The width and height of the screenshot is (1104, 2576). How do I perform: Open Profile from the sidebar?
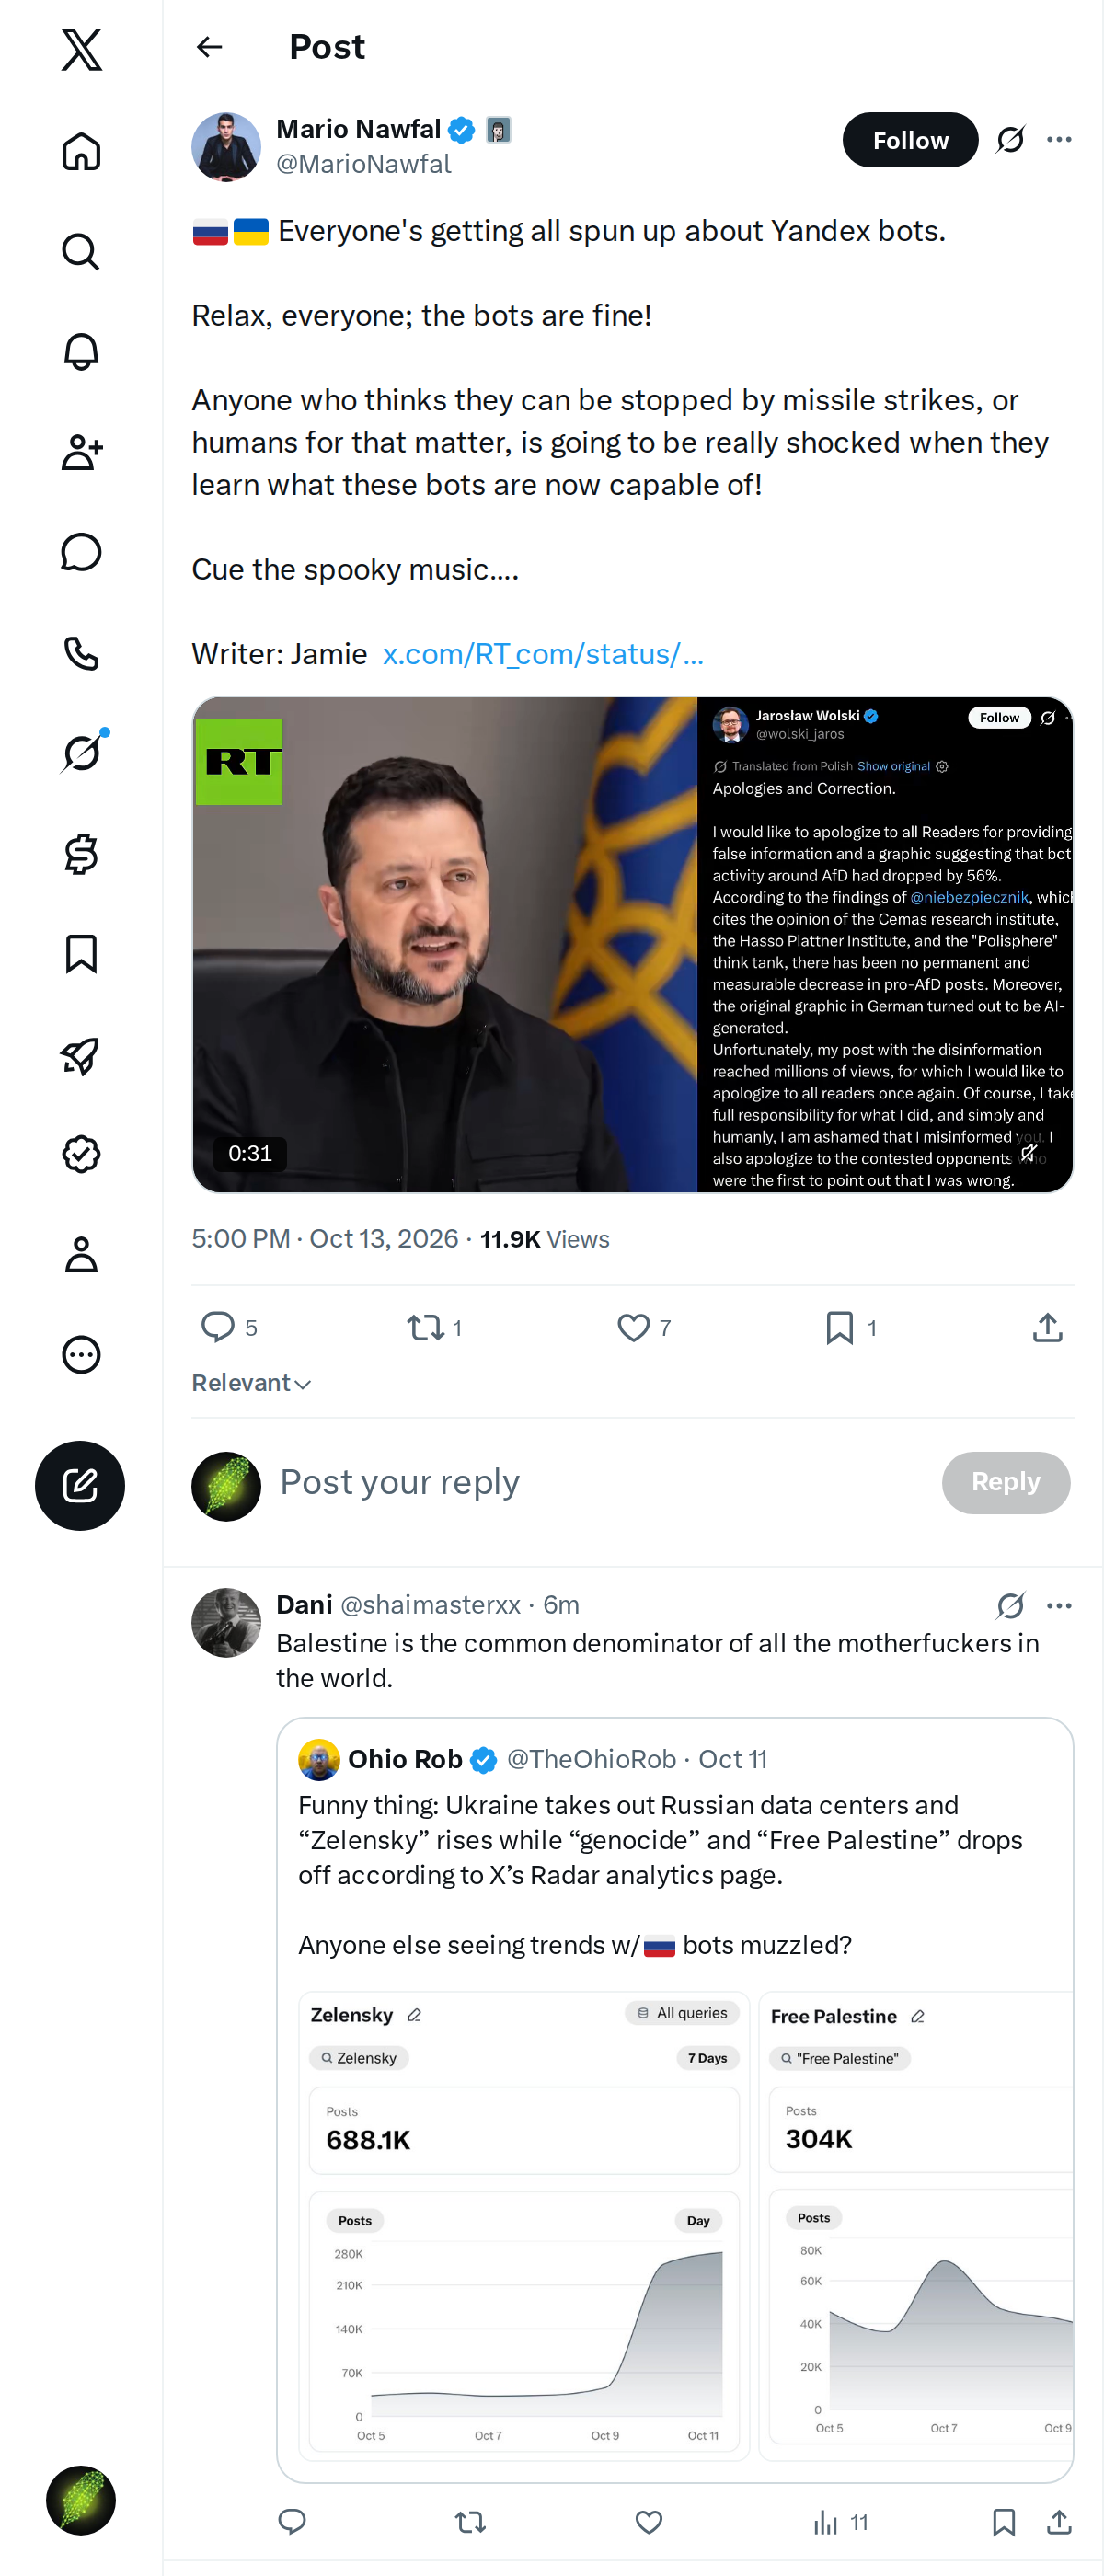[x=81, y=1254]
